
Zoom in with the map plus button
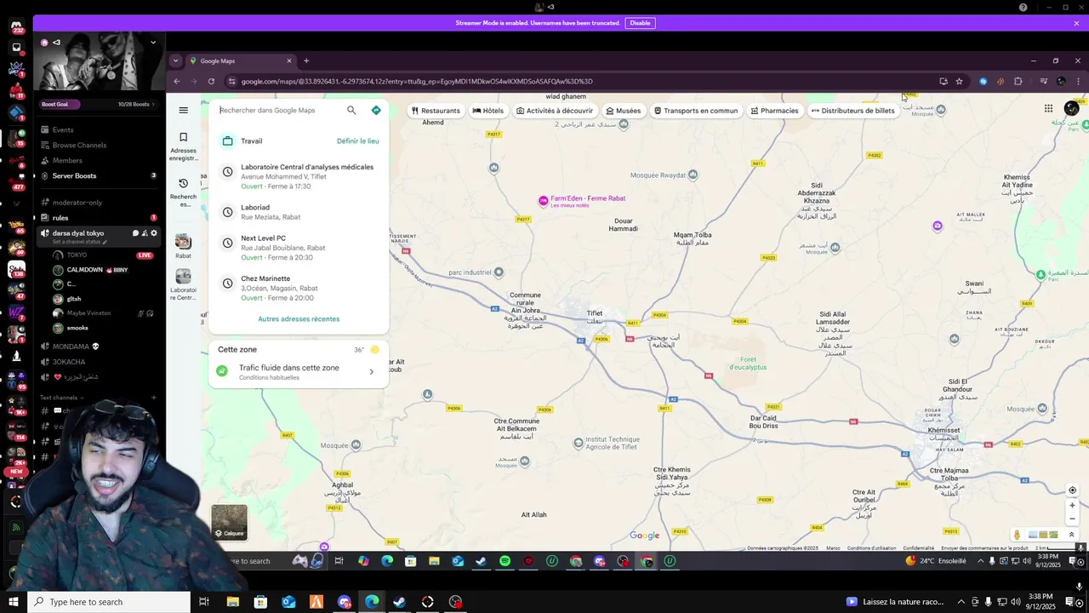click(x=1072, y=506)
